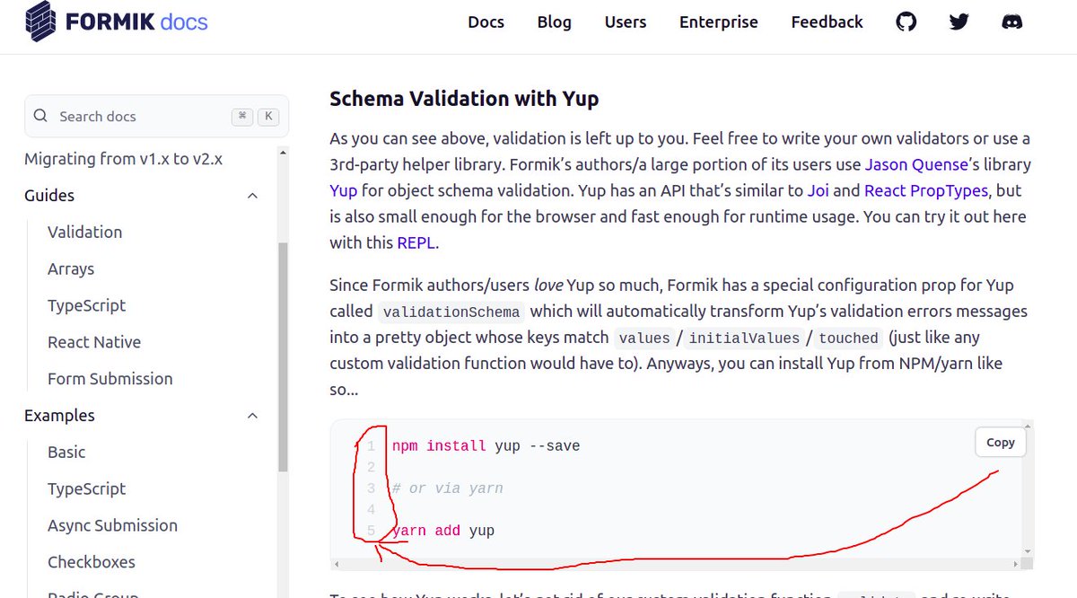Open the Discord icon link
The height and width of the screenshot is (598, 1077).
(1012, 22)
